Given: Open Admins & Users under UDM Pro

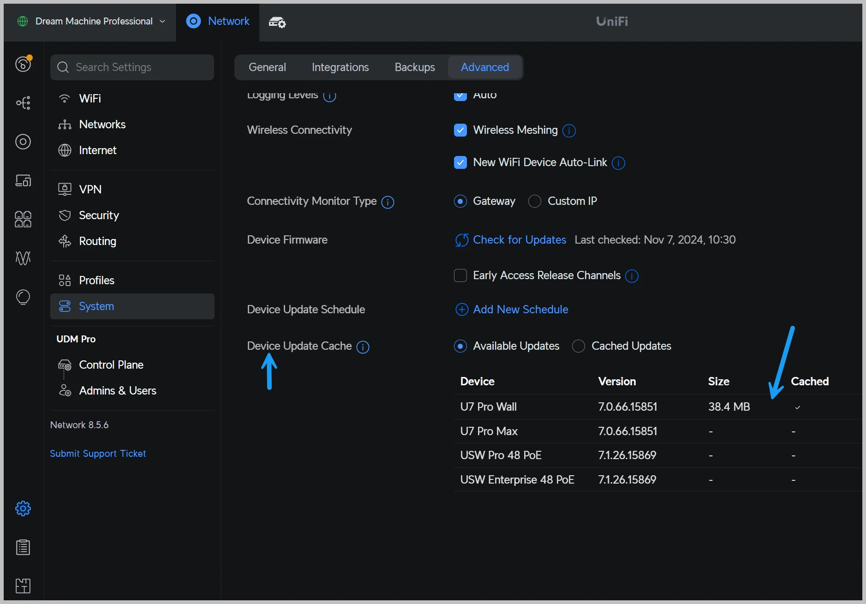Looking at the screenshot, I should tap(132, 390).
